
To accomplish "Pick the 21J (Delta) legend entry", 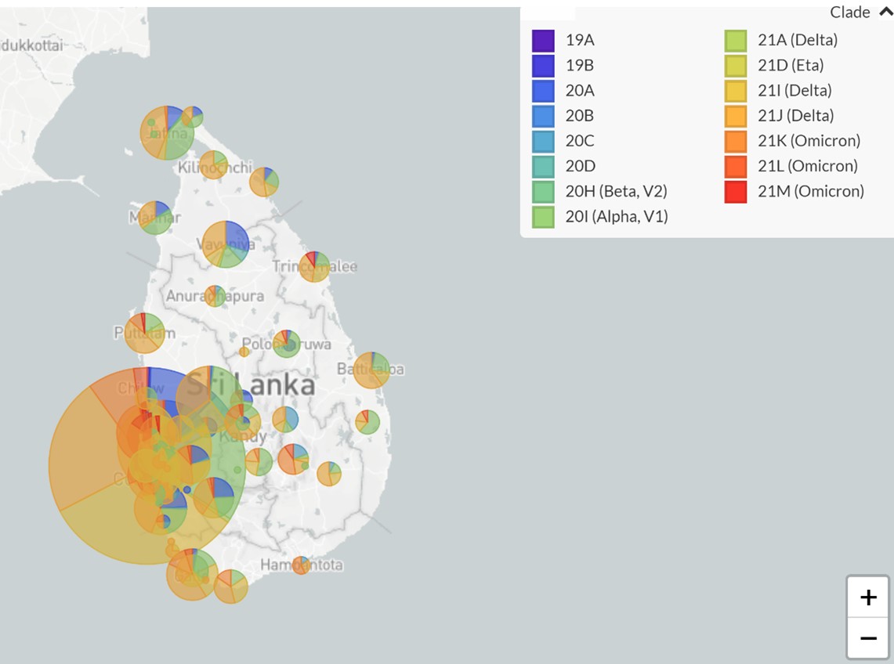I will point(794,116).
